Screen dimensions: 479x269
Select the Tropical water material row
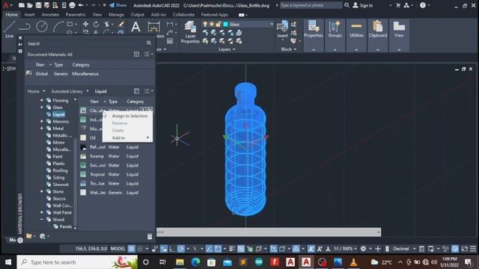[x=116, y=174]
